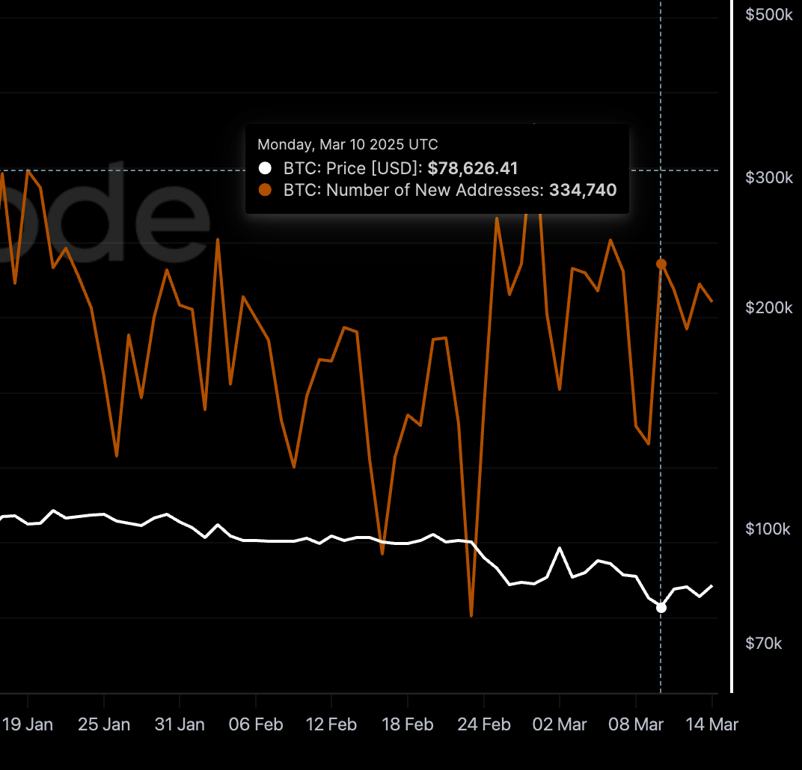The image size is (802, 770).
Task: Select the 24 Feb x-axis label
Action: 484,724
